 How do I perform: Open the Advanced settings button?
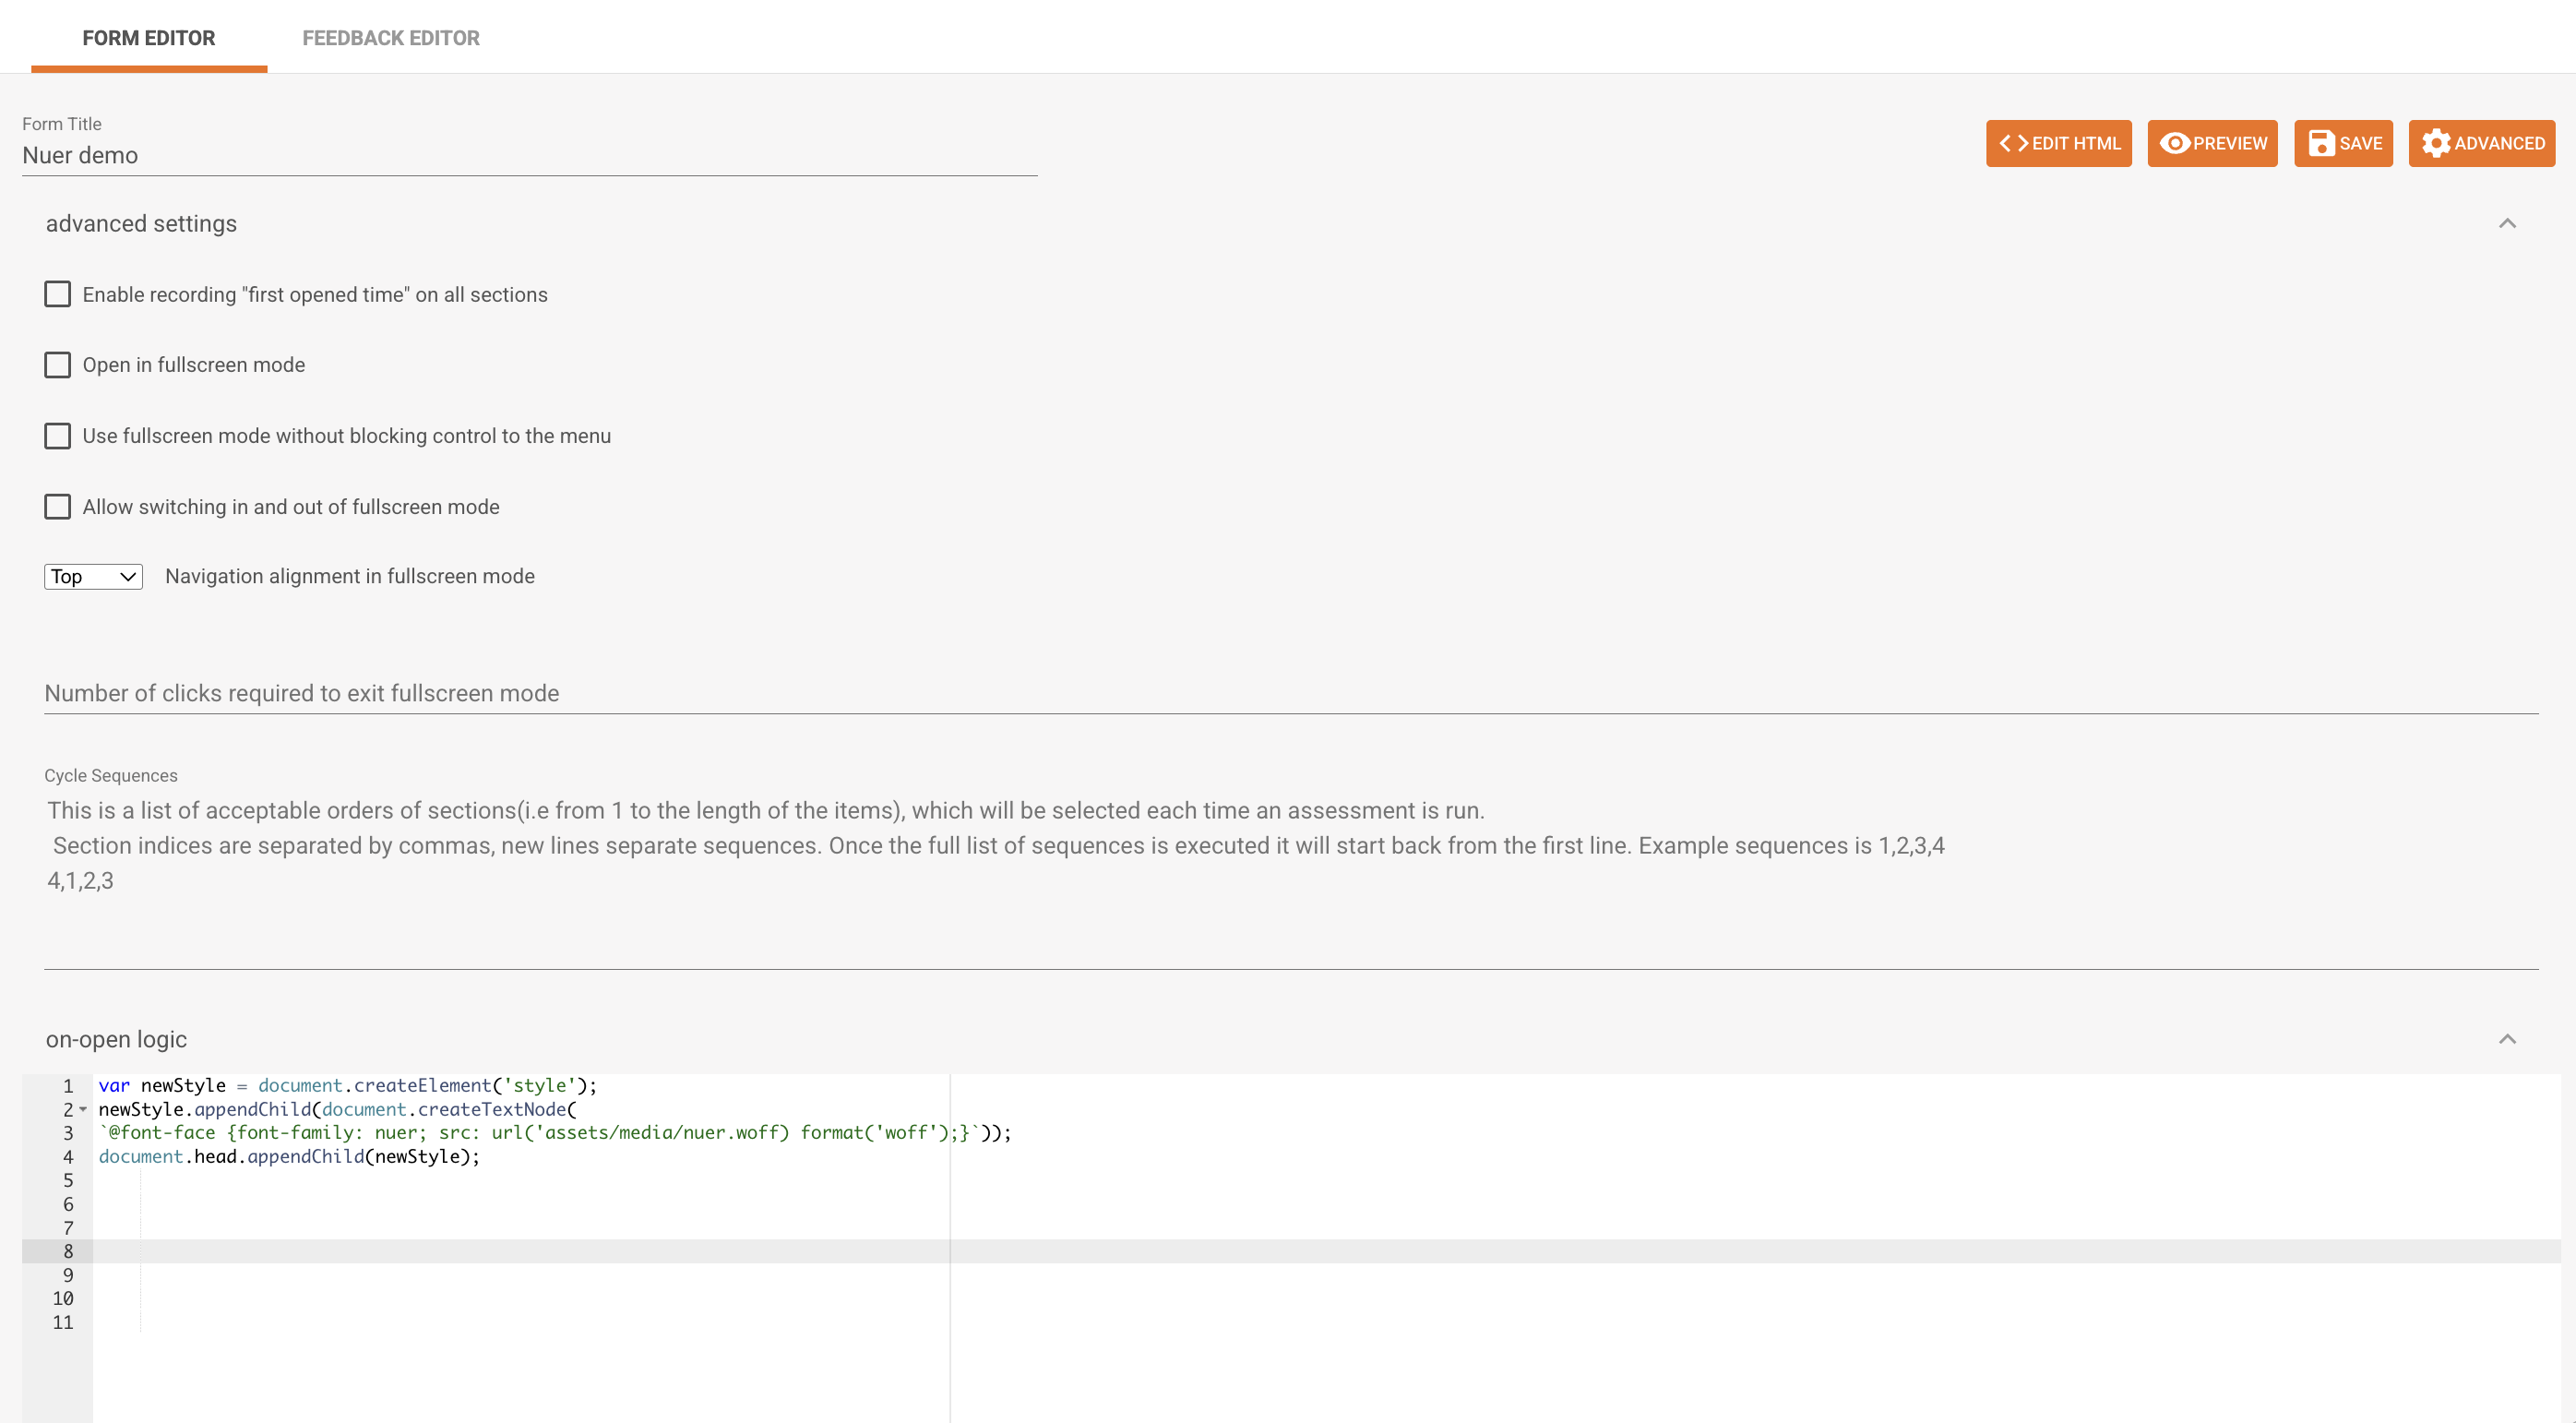tap(2481, 143)
